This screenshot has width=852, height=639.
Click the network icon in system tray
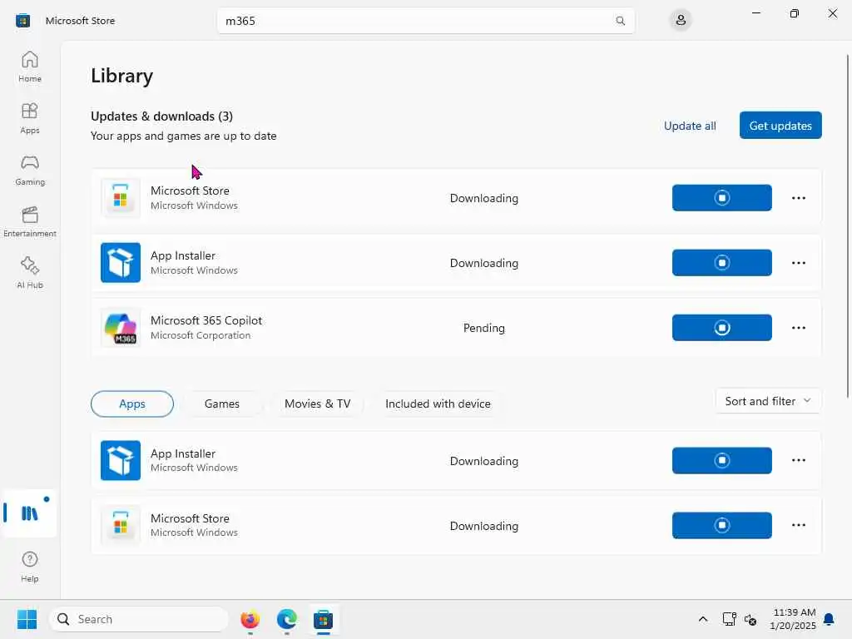(x=729, y=619)
